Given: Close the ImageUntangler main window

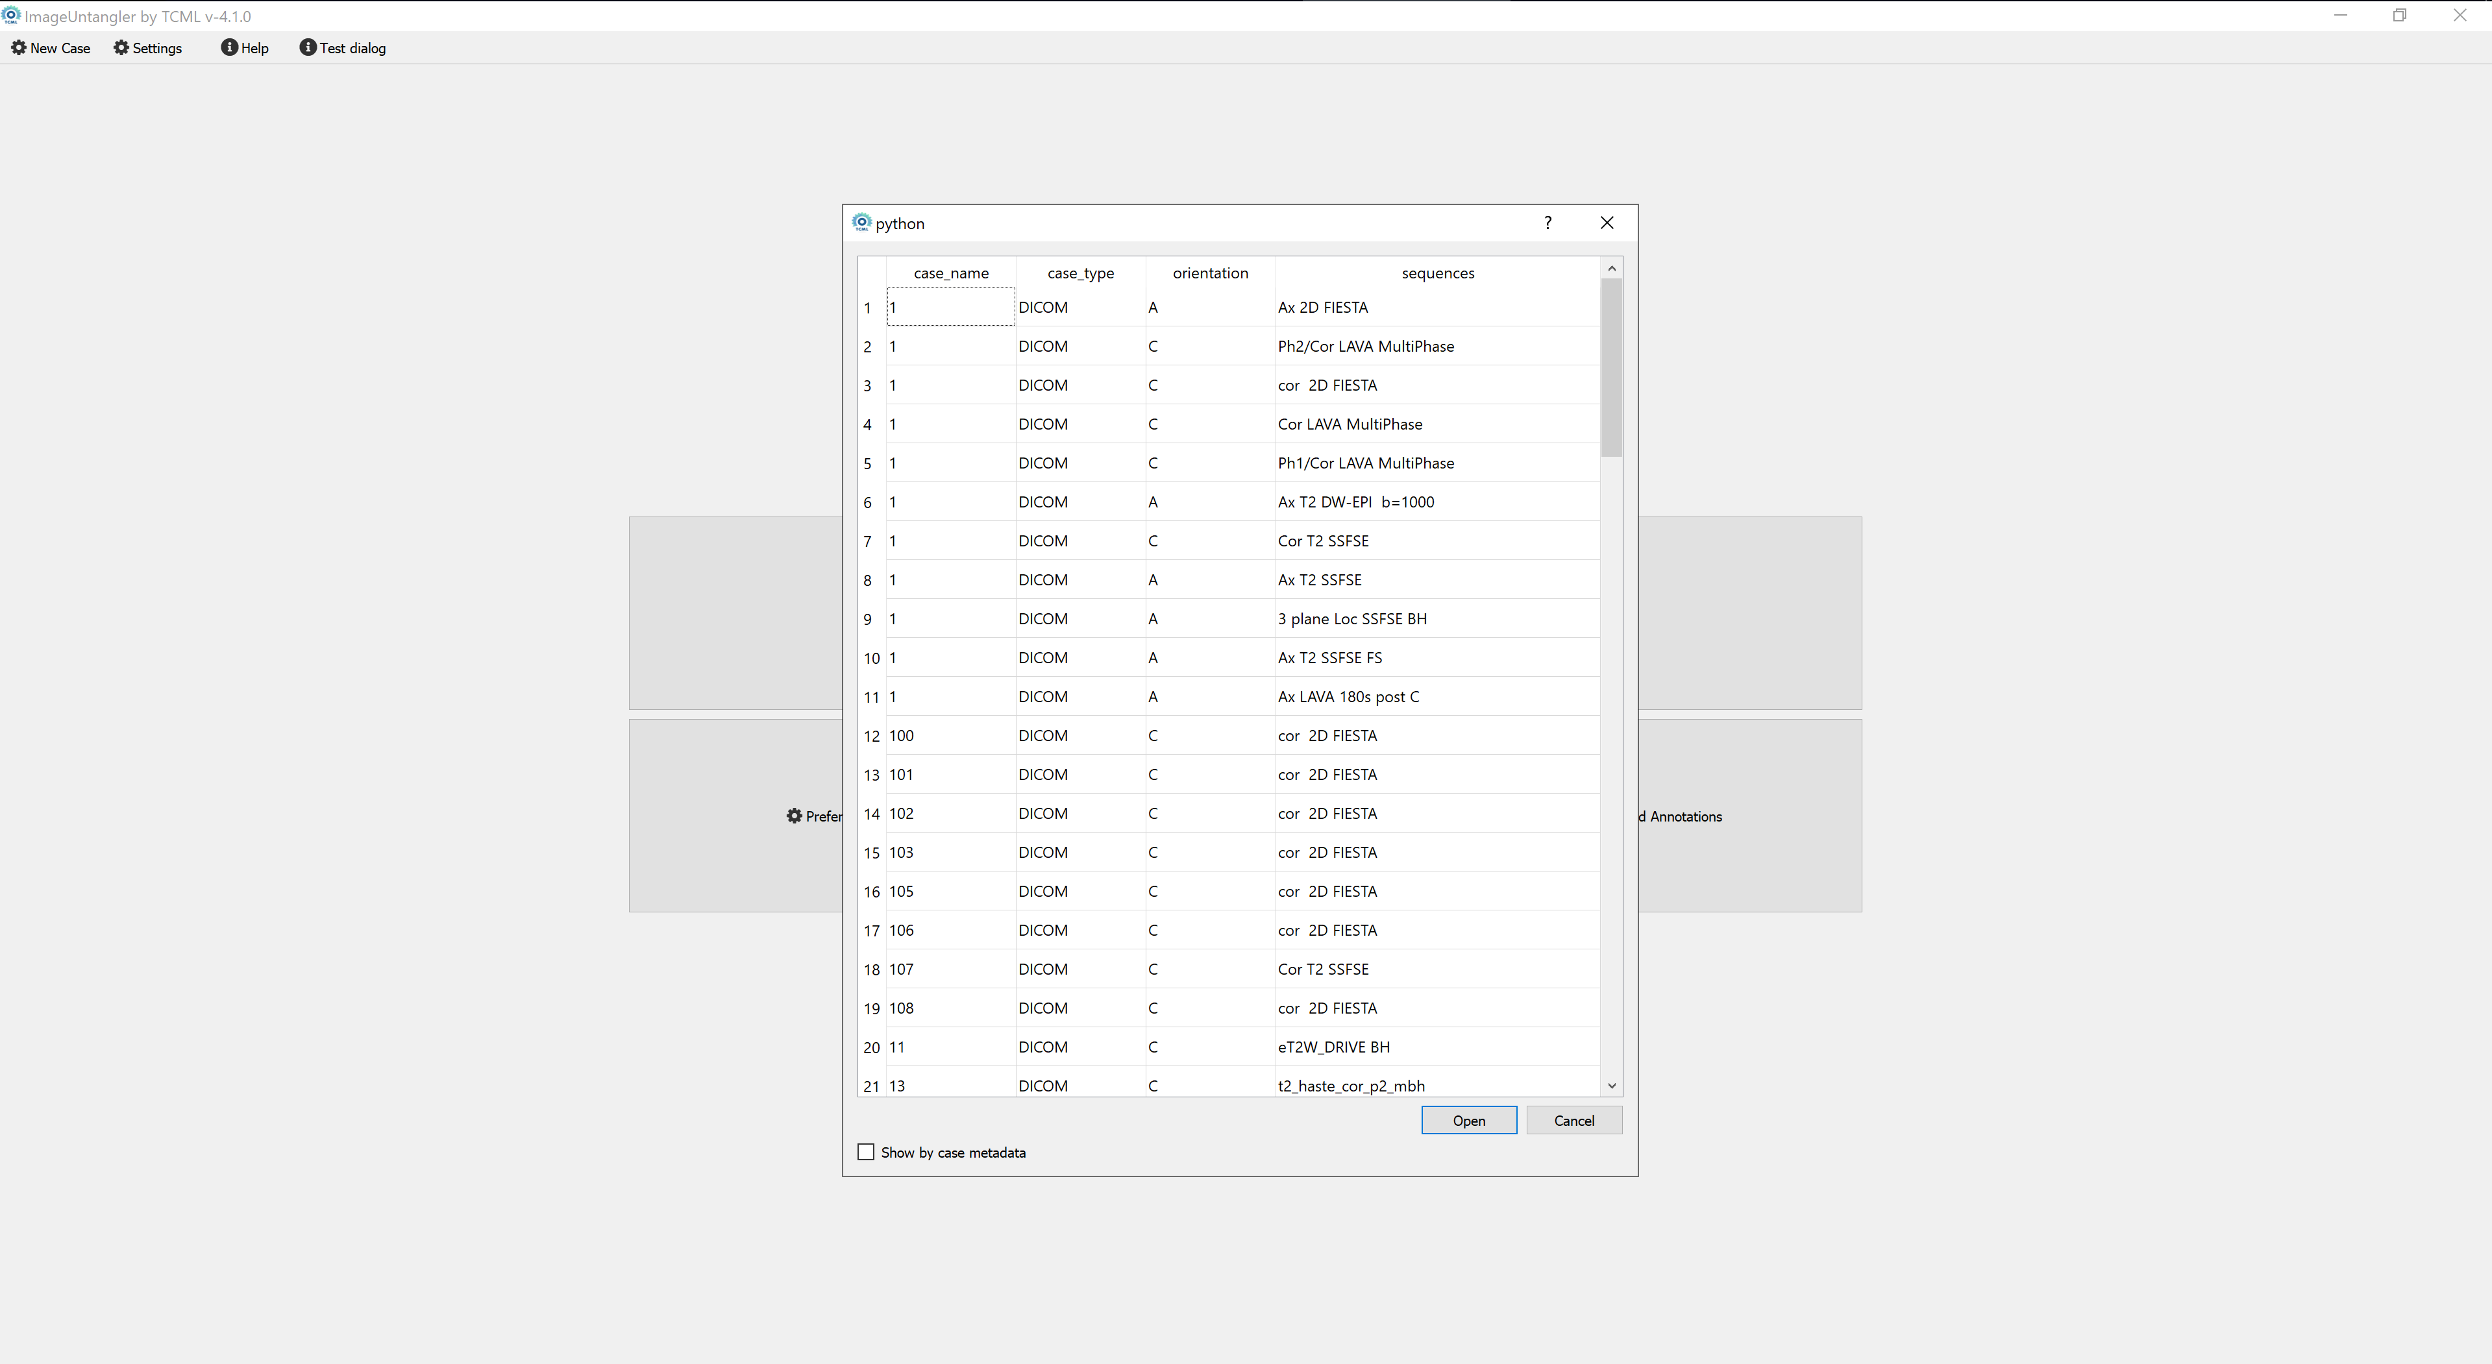Looking at the screenshot, I should coord(2460,16).
